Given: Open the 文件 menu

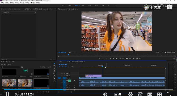Looking at the screenshot, I should pyautogui.click(x=2, y=3).
